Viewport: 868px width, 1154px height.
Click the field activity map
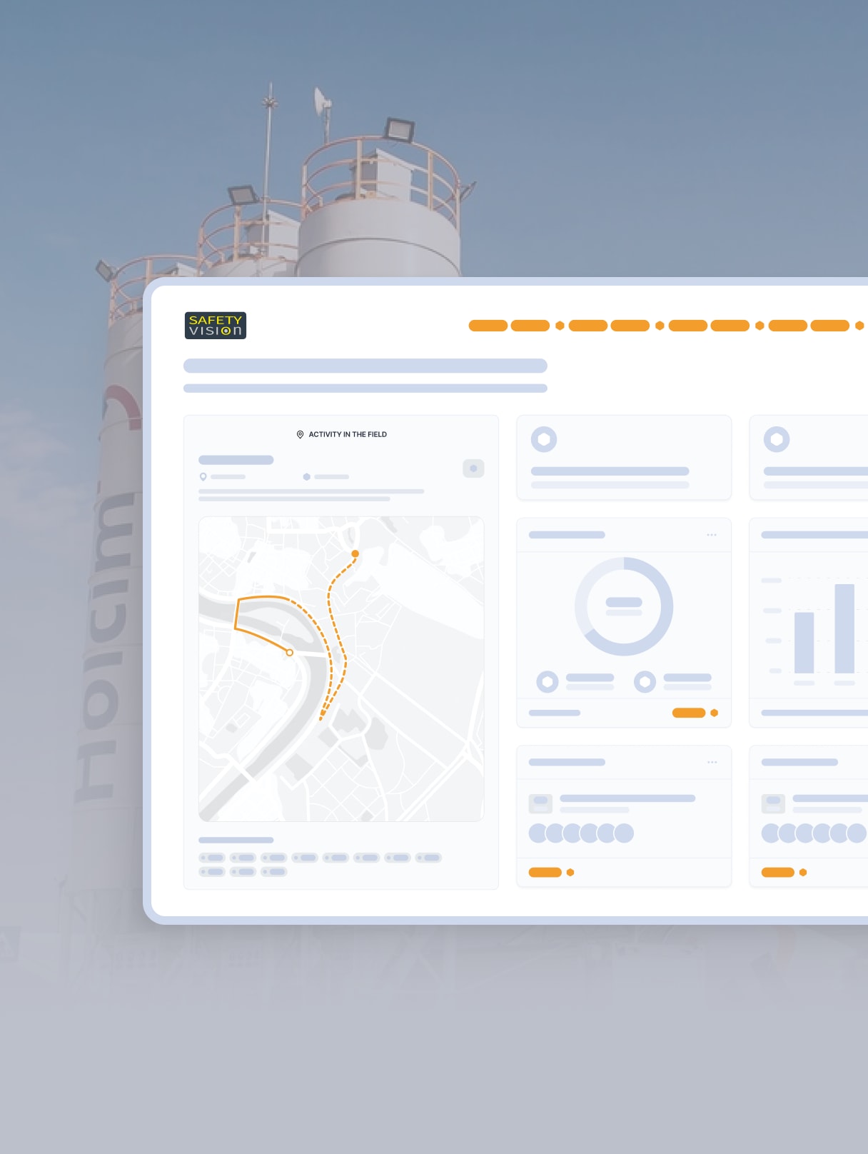click(x=341, y=669)
